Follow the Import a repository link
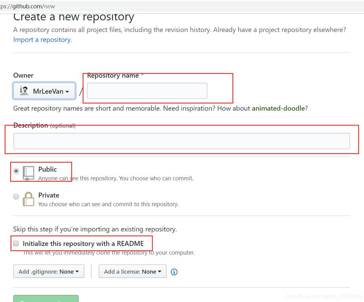Image resolution: width=364 pixels, height=302 pixels. [43, 40]
